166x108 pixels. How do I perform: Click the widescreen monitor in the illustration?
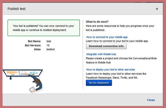23,73
